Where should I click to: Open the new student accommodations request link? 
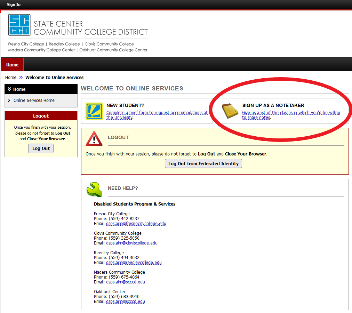pyautogui.click(x=157, y=115)
